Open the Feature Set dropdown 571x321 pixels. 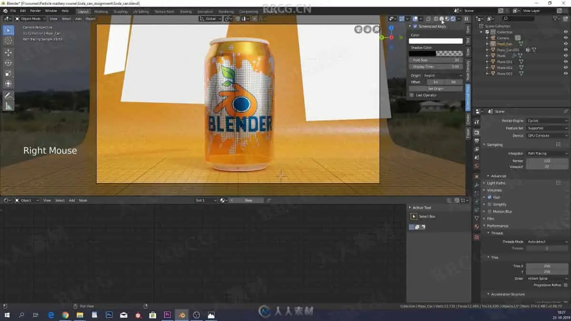(547, 128)
